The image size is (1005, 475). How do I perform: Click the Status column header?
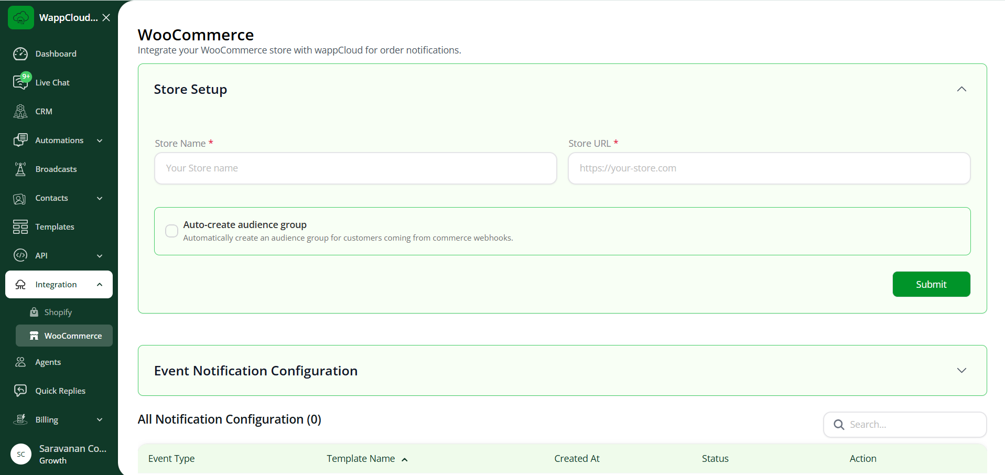tap(715, 459)
